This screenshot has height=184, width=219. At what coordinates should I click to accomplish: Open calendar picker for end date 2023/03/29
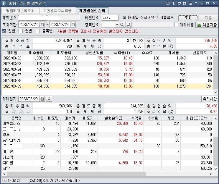[73, 25]
